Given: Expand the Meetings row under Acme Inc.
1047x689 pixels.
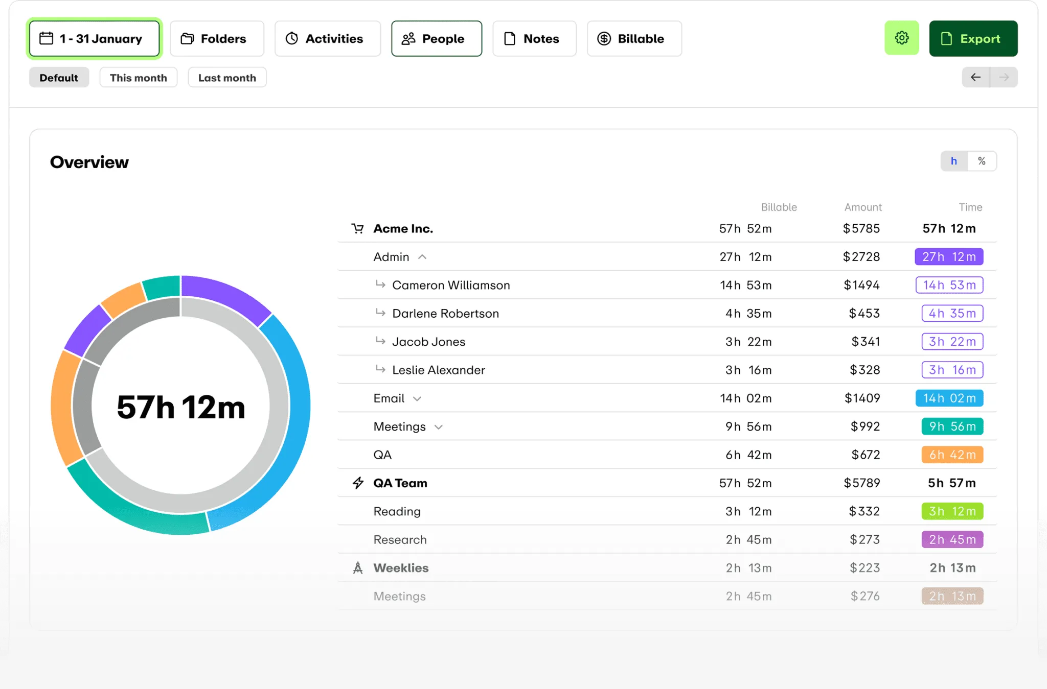Looking at the screenshot, I should 438,427.
